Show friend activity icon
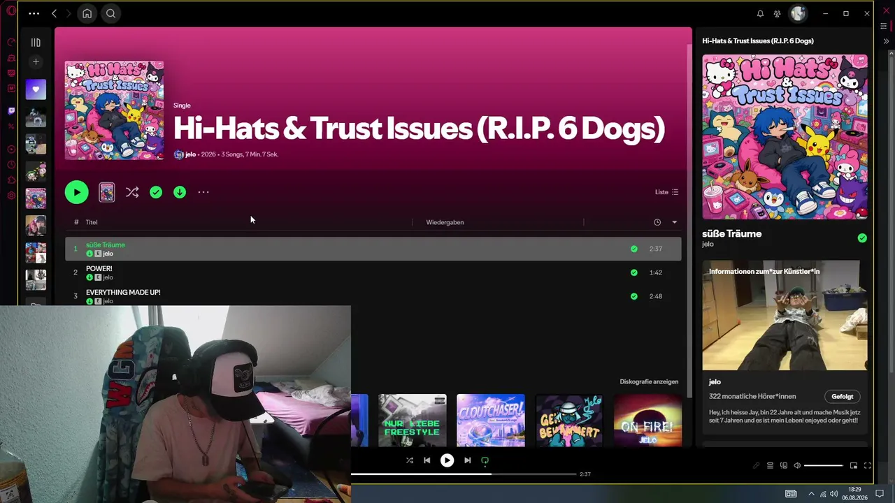 click(777, 13)
